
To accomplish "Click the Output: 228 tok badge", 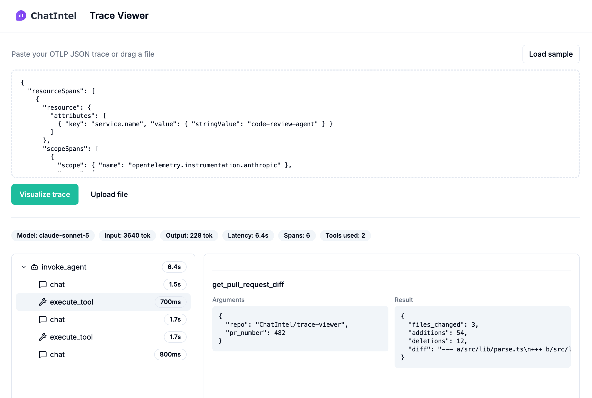I will (189, 236).
